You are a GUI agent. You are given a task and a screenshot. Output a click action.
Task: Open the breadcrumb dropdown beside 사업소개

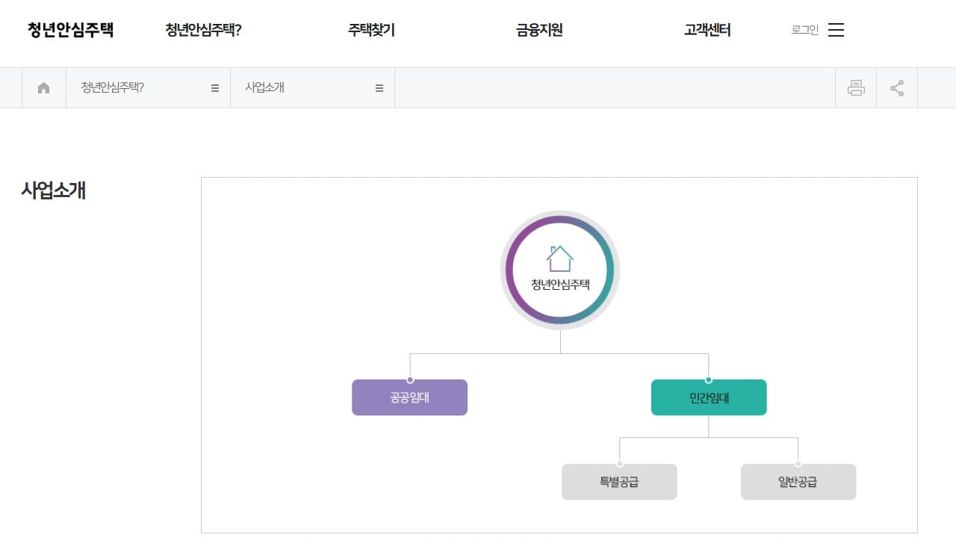379,87
